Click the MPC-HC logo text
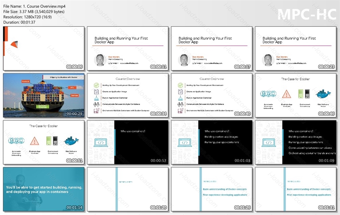 point(307,14)
